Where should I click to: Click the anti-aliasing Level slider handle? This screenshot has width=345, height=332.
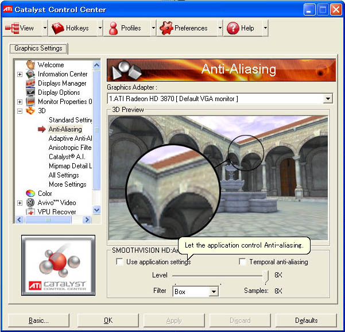(x=266, y=276)
